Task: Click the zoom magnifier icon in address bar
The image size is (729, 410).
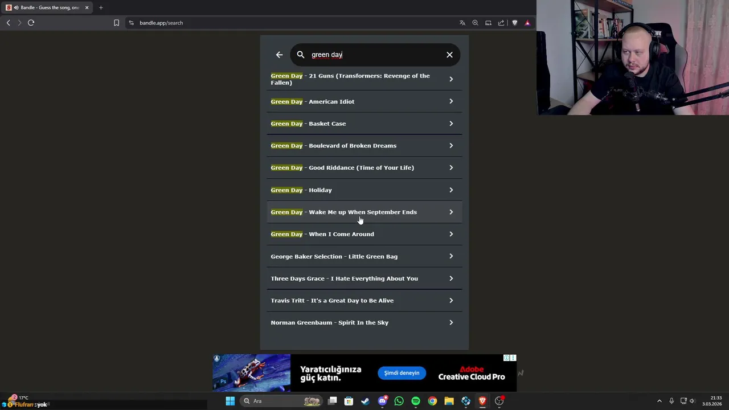Action: point(475,23)
